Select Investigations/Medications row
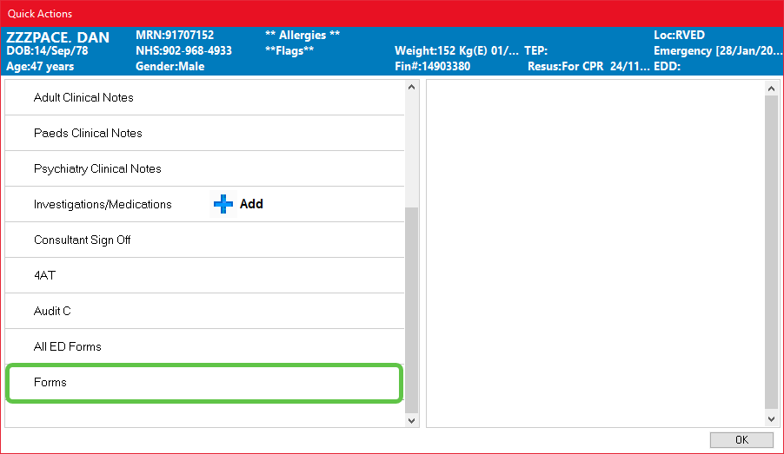The width and height of the screenshot is (784, 454). tap(103, 205)
